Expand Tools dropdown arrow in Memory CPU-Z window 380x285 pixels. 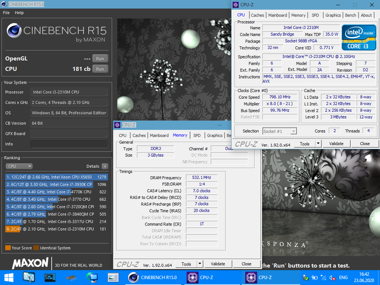(200, 264)
